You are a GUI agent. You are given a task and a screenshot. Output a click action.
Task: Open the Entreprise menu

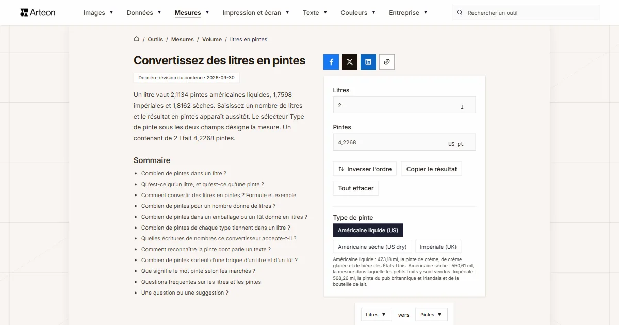click(408, 13)
